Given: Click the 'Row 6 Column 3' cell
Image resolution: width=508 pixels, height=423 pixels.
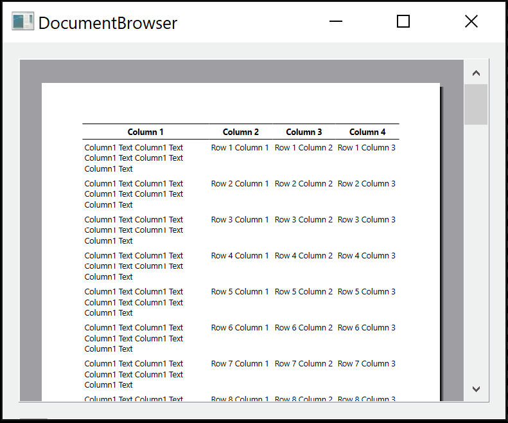Looking at the screenshot, I should [367, 328].
